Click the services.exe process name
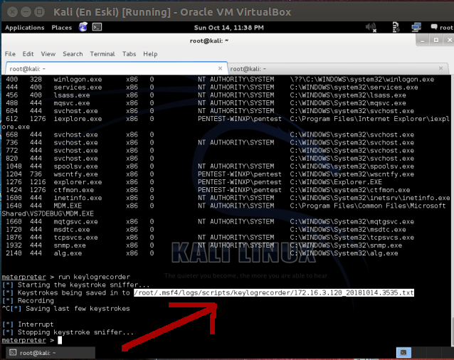The width and height of the screenshot is (454, 360). (x=78, y=87)
